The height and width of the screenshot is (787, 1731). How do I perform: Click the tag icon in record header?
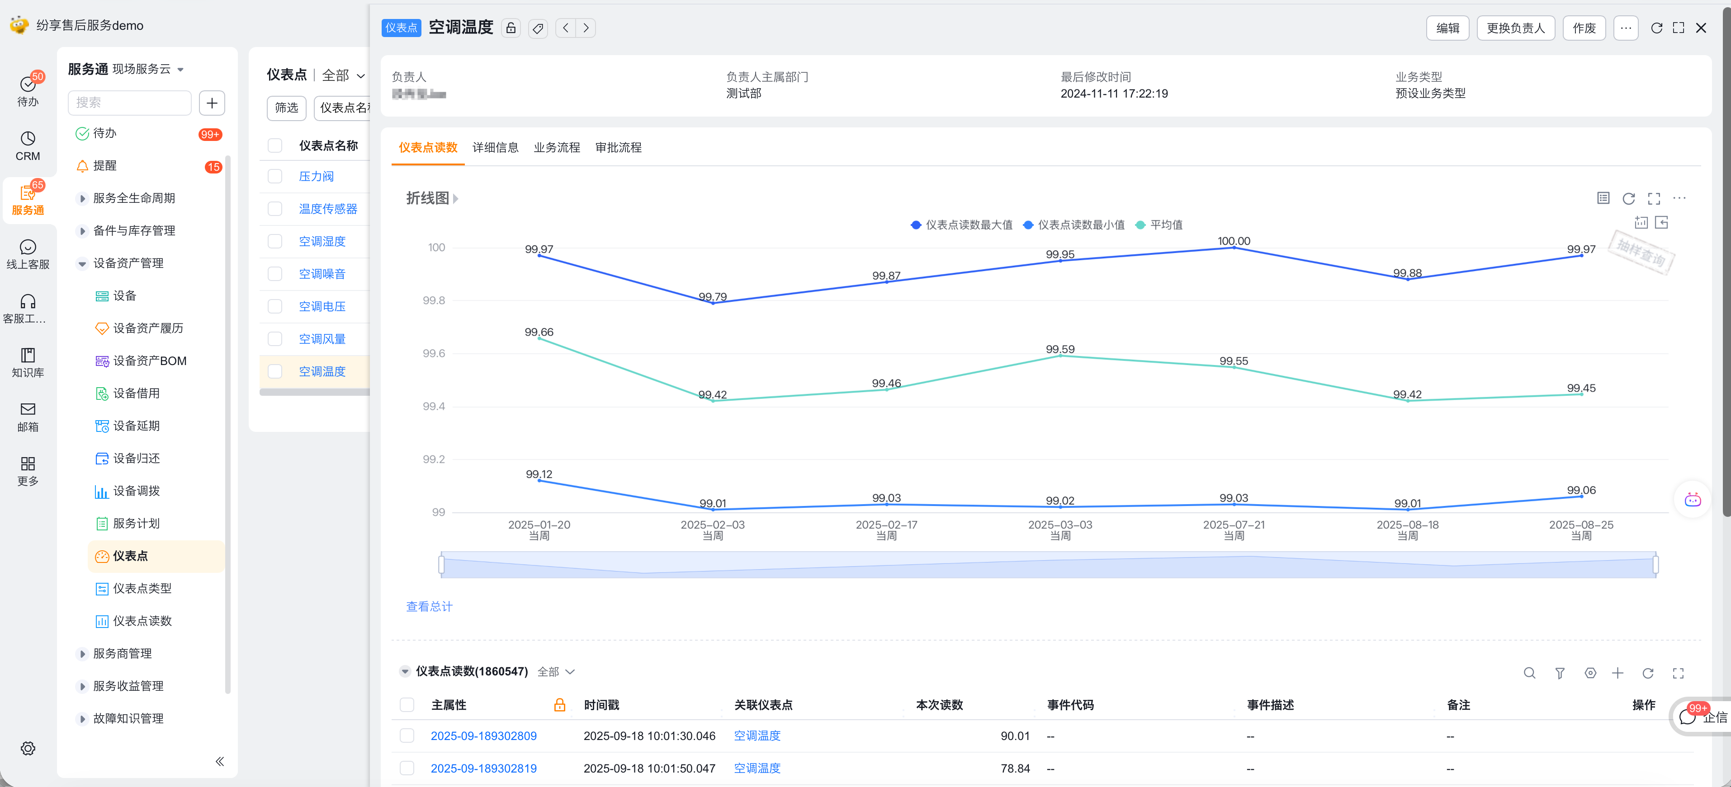(538, 28)
